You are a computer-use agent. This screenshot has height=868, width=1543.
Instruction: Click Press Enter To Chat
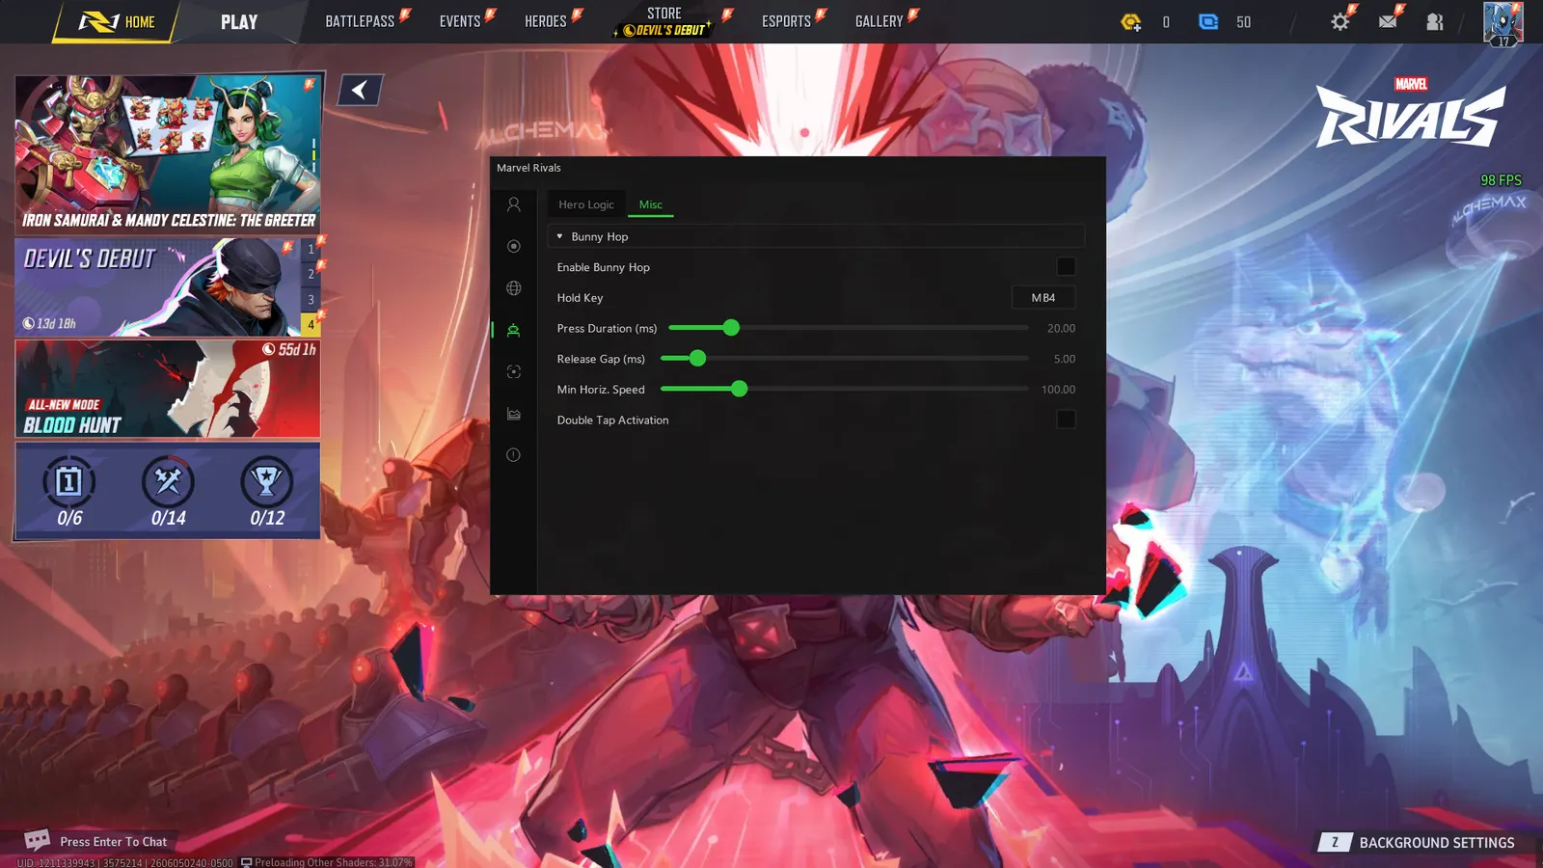pos(114,842)
